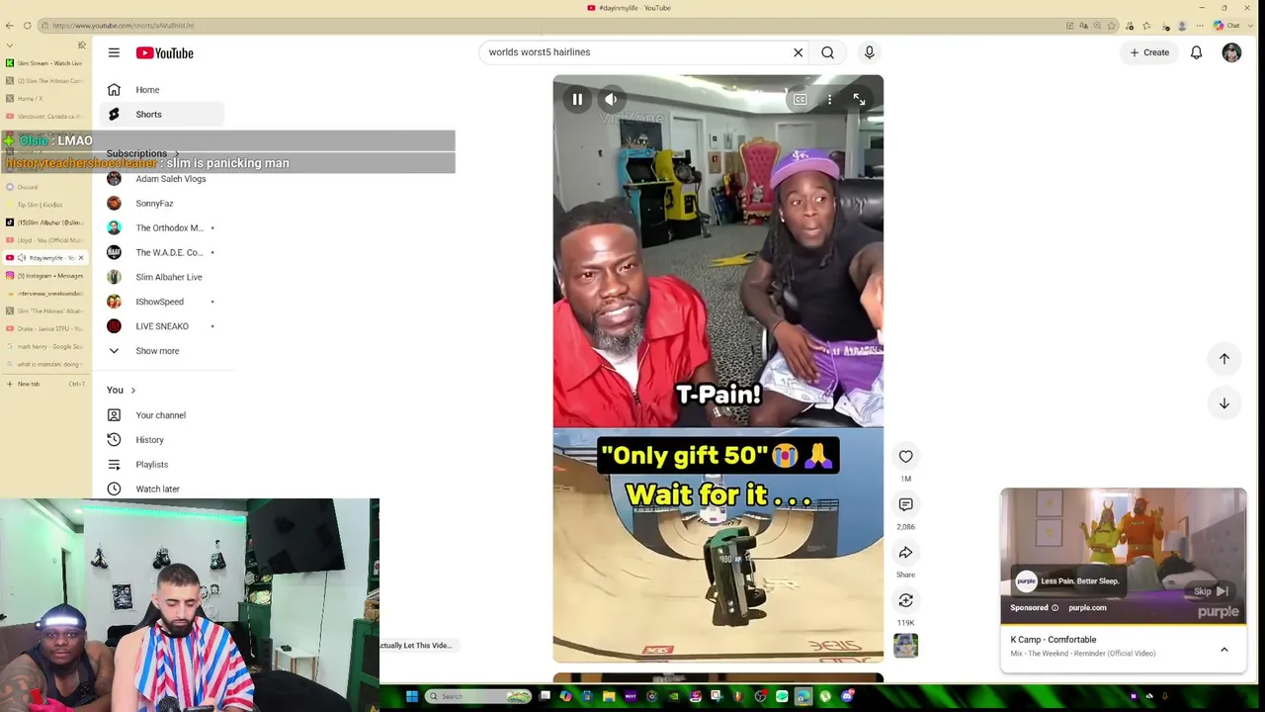Screen dimensions: 1265x712
Task: Open The W.A.D.E. Co... channel
Action: tap(163, 253)
